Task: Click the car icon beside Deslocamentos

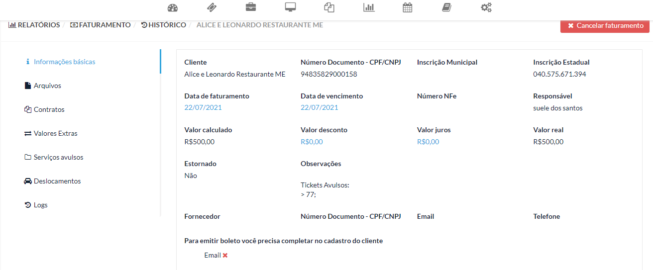Action: coord(28,181)
